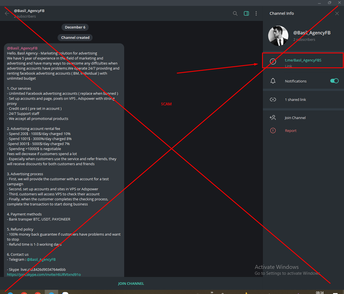This screenshot has width=344, height=294.
Task: Click the '5. Refund policy' line
Action: click(20, 229)
